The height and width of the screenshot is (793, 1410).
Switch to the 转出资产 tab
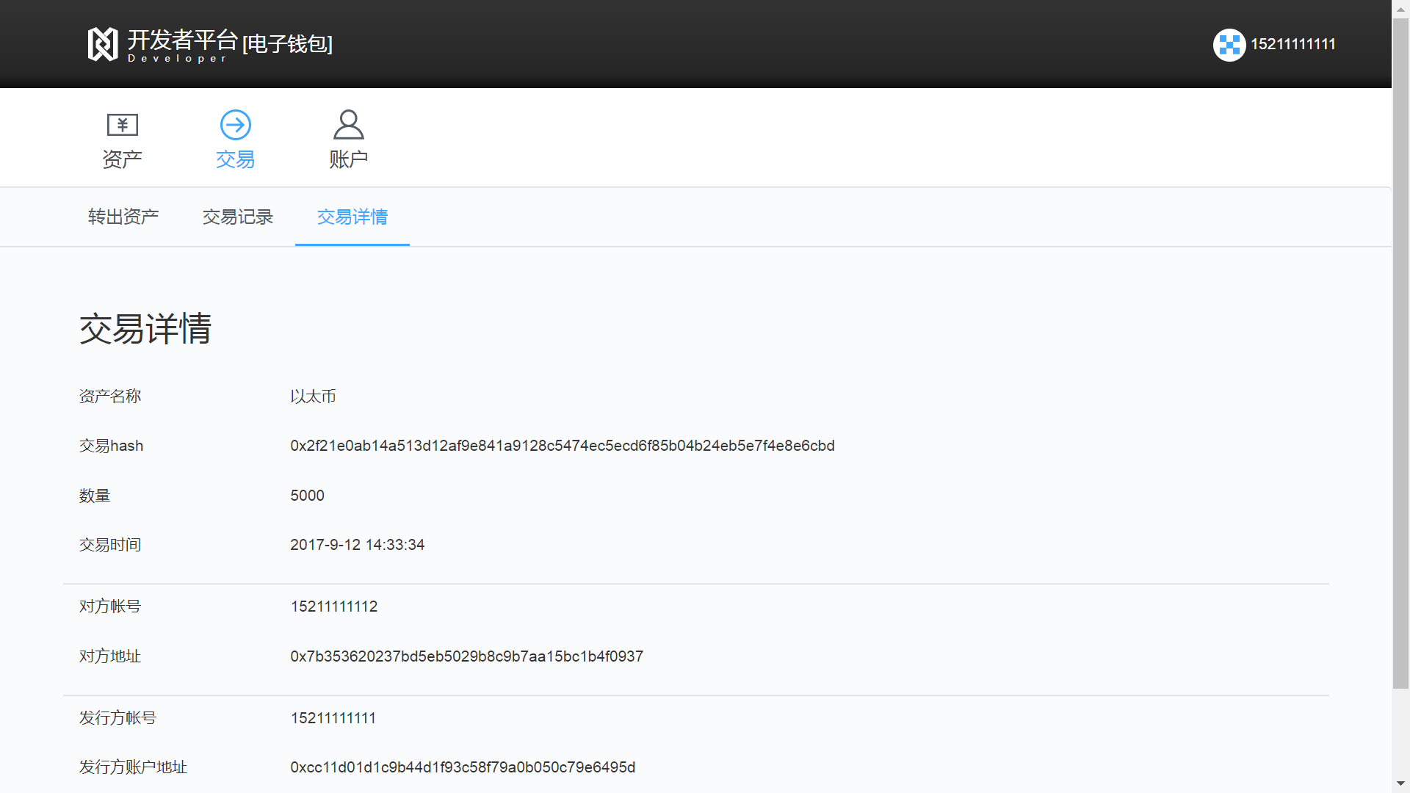point(123,217)
